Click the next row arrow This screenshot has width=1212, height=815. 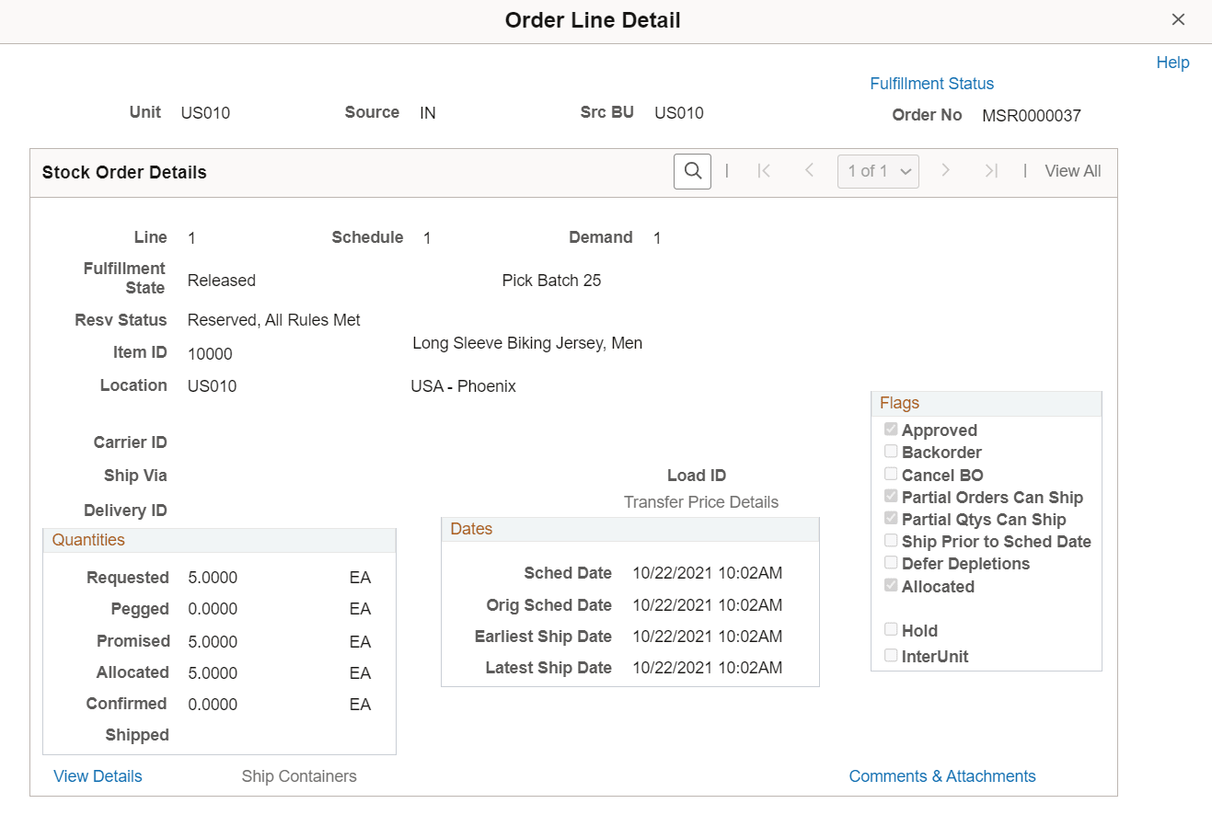[946, 171]
